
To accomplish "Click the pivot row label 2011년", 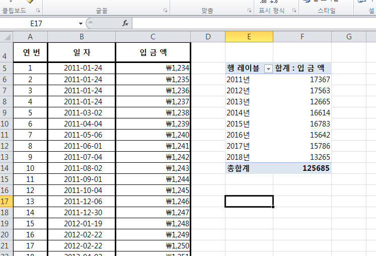I will pyautogui.click(x=249, y=80).
